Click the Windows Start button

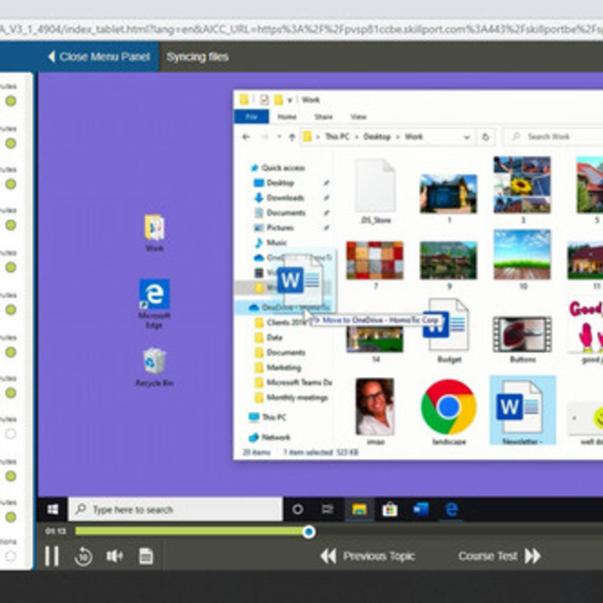[53, 510]
